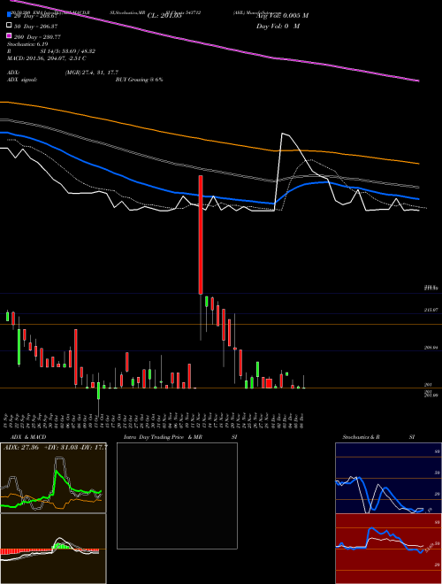442x584 pixels.
Task: Click the 'Stochastics: 6.19' readout
Action: pos(27,44)
